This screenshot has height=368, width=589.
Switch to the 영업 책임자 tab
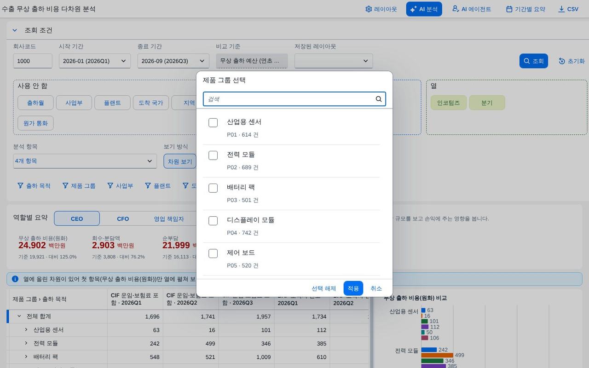tap(169, 218)
